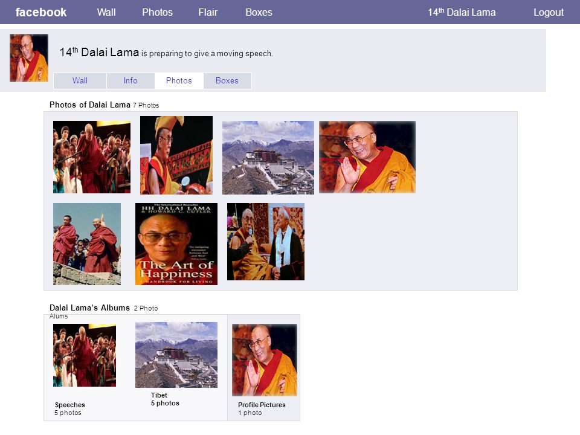580x435 pixels.
Task: Select the Photos profile tab
Action: click(x=179, y=80)
